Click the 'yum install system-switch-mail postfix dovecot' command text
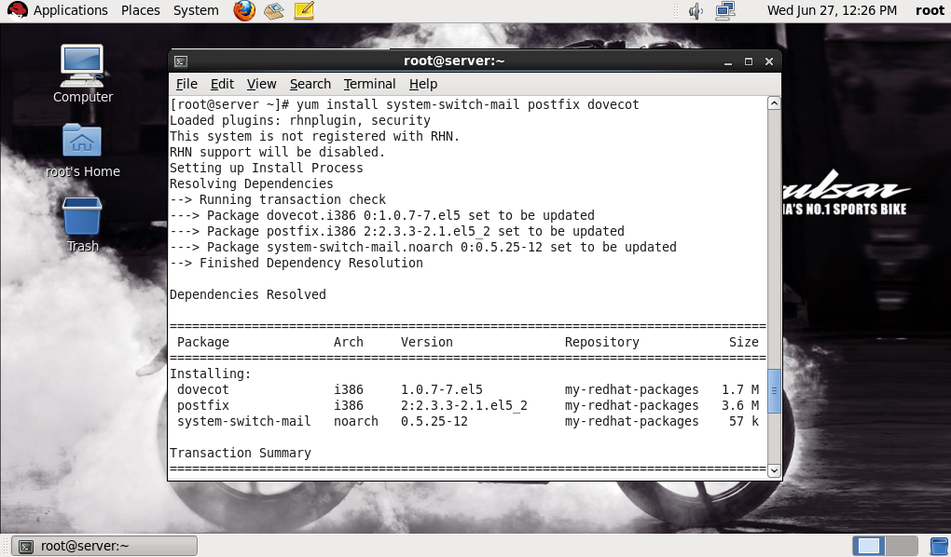 click(x=468, y=105)
